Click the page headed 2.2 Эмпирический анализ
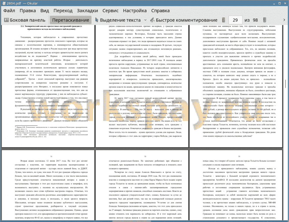This screenshot has height=222, width=289. pos(48,86)
